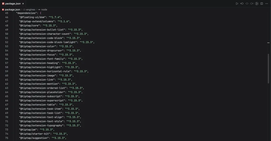The image size is (271, 141).
Task: Click "@tiptap/extension-character-count" entry
Action: pyautogui.click(x=46, y=34)
